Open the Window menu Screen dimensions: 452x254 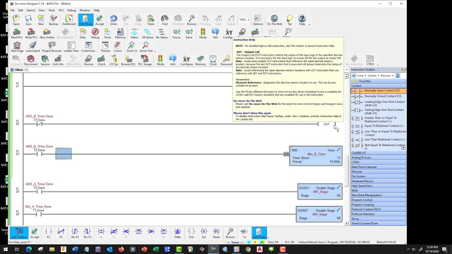(84, 10)
